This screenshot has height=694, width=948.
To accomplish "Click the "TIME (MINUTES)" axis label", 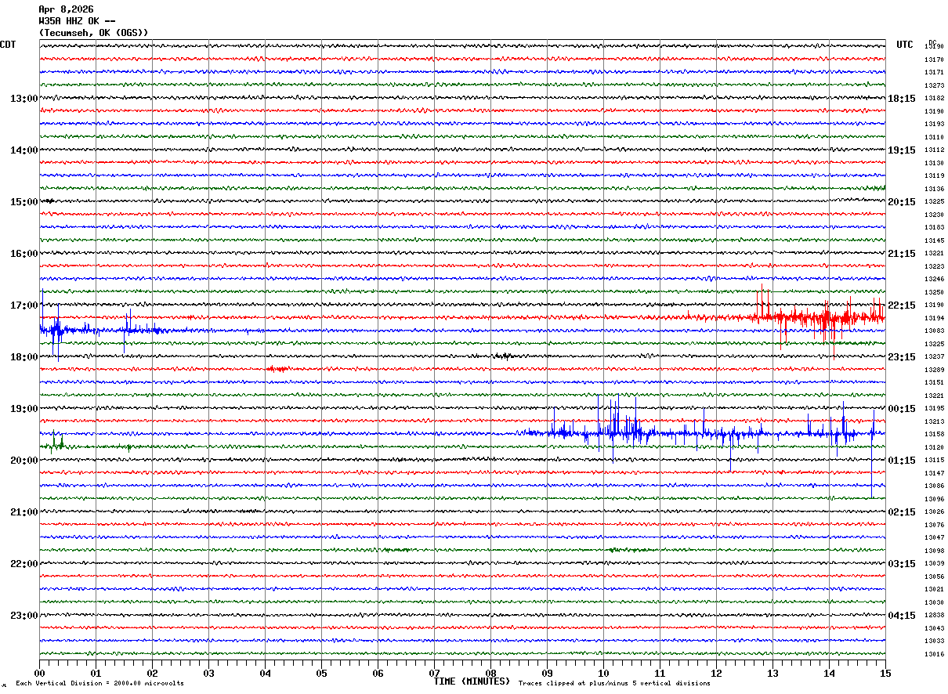I will [472, 681].
